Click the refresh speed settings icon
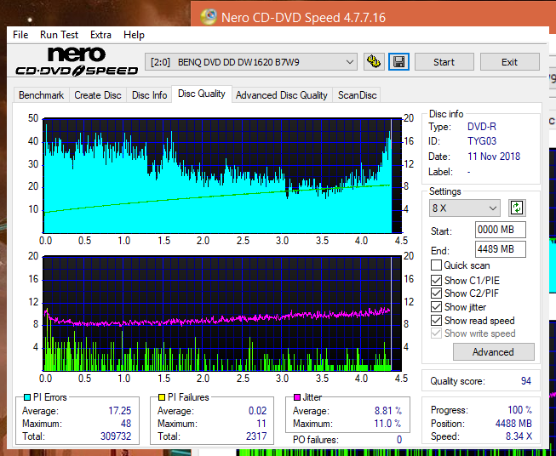 (x=517, y=208)
